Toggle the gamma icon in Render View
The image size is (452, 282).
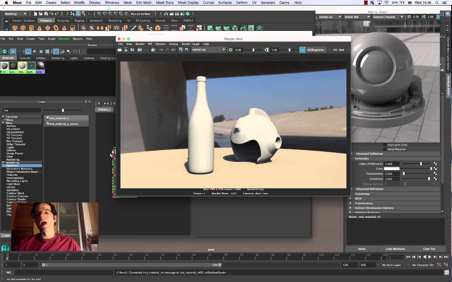tap(266, 50)
